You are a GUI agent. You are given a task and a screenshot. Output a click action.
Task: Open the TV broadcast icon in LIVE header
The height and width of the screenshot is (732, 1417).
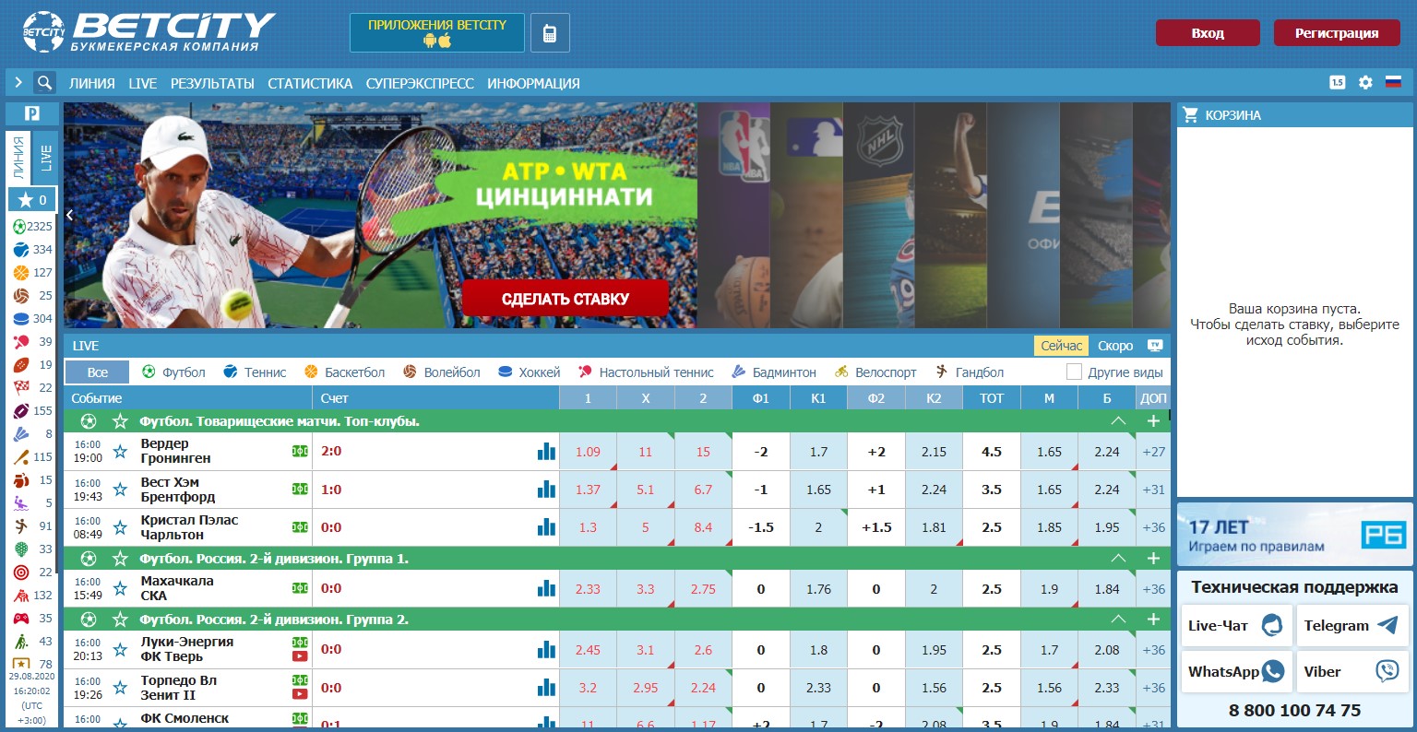click(1154, 346)
